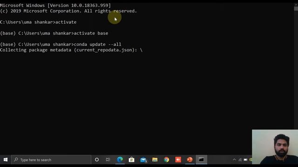This screenshot has width=298, height=167.
Task: Open the Windows Start menu
Action: tap(6, 160)
